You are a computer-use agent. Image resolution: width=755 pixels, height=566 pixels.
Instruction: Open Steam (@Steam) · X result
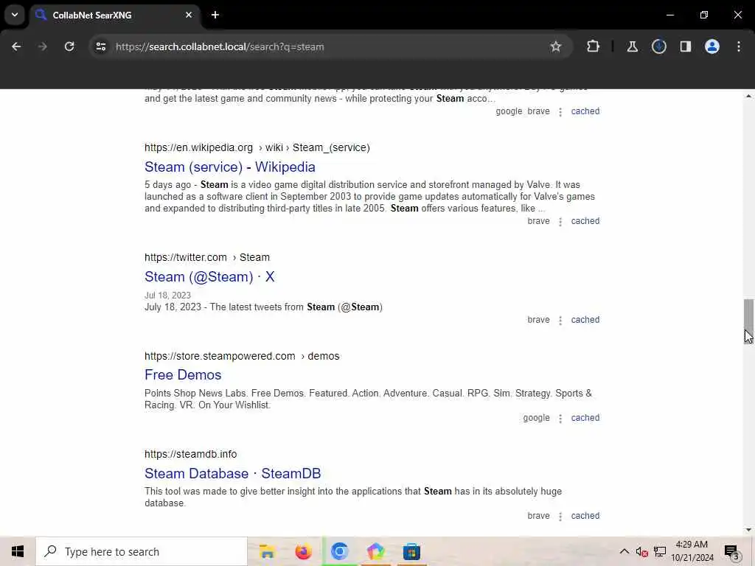209,277
